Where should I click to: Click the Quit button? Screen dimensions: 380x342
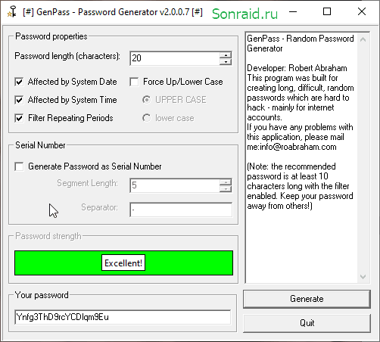[x=307, y=323]
